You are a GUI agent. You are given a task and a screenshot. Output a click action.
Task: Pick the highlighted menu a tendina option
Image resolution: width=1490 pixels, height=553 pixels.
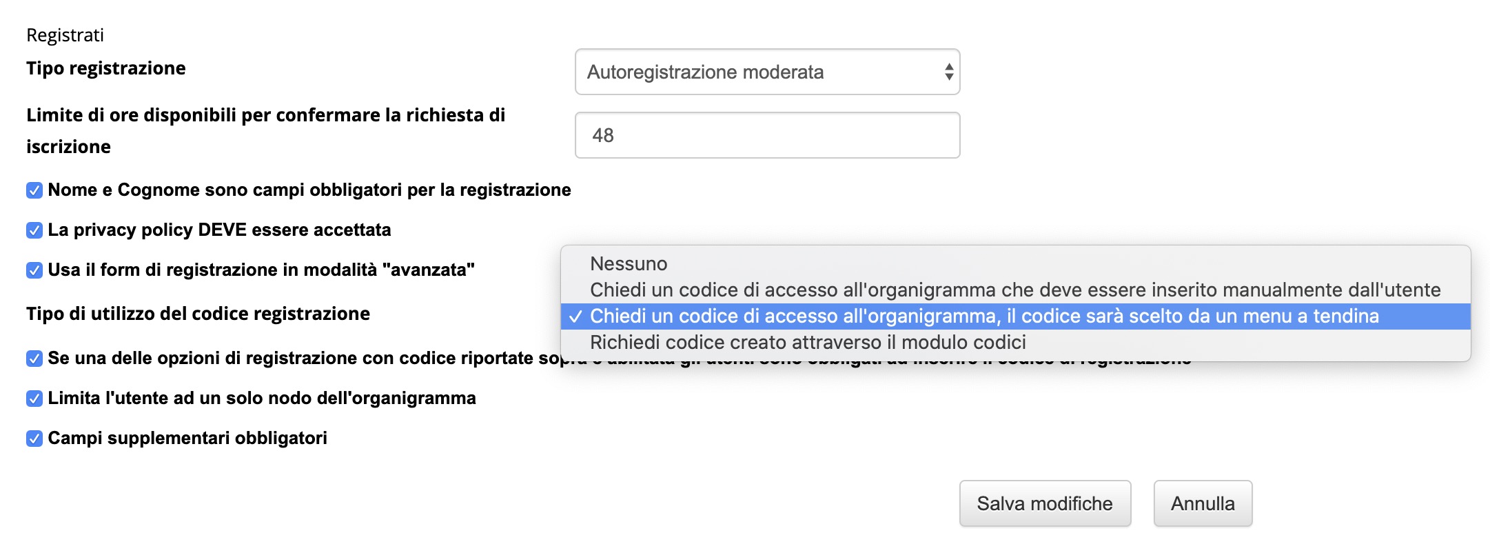tap(984, 316)
